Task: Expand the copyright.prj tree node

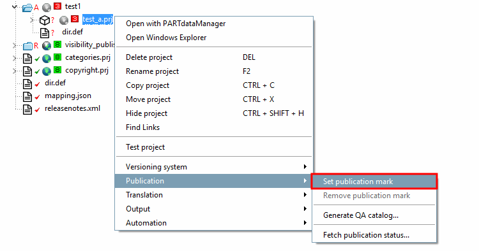Action: point(14,71)
